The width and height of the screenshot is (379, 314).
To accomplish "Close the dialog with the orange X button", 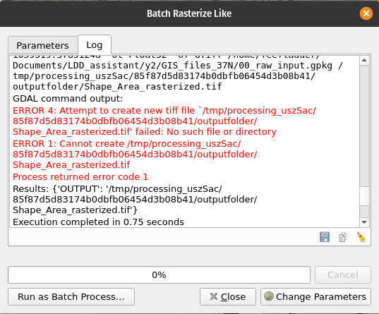I will pos(366,13).
